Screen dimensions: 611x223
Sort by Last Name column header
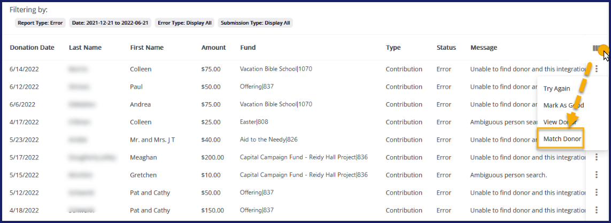(x=85, y=48)
